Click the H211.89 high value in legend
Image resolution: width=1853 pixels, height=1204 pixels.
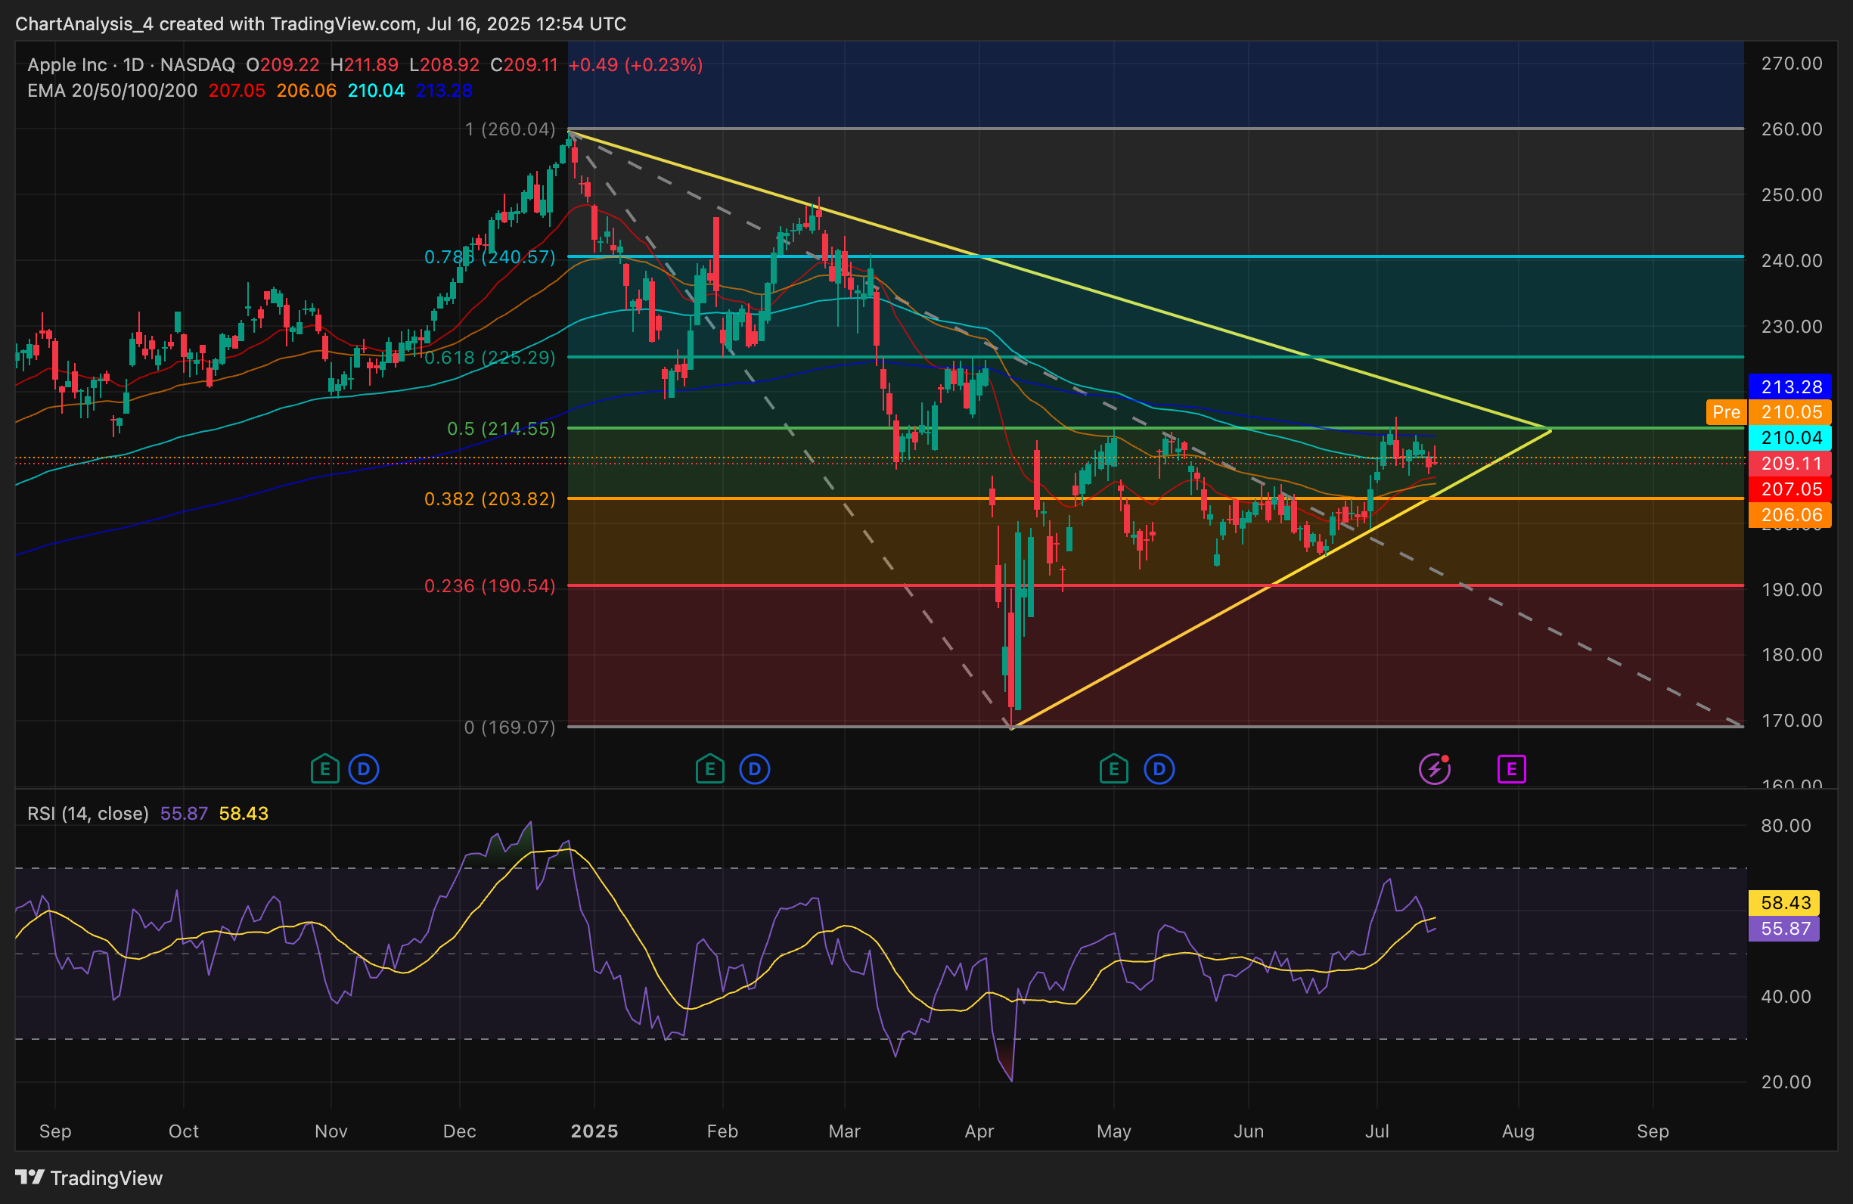[x=365, y=64]
